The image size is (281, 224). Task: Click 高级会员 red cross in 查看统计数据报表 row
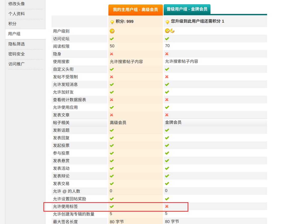click(112, 100)
